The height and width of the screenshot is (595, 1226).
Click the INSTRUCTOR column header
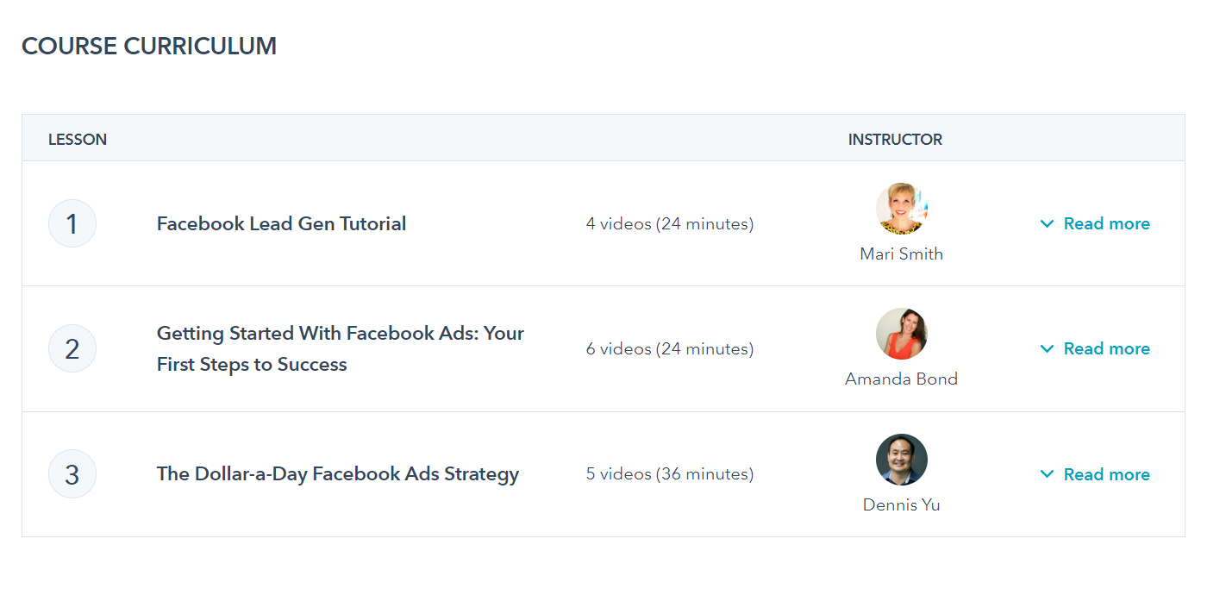click(895, 140)
